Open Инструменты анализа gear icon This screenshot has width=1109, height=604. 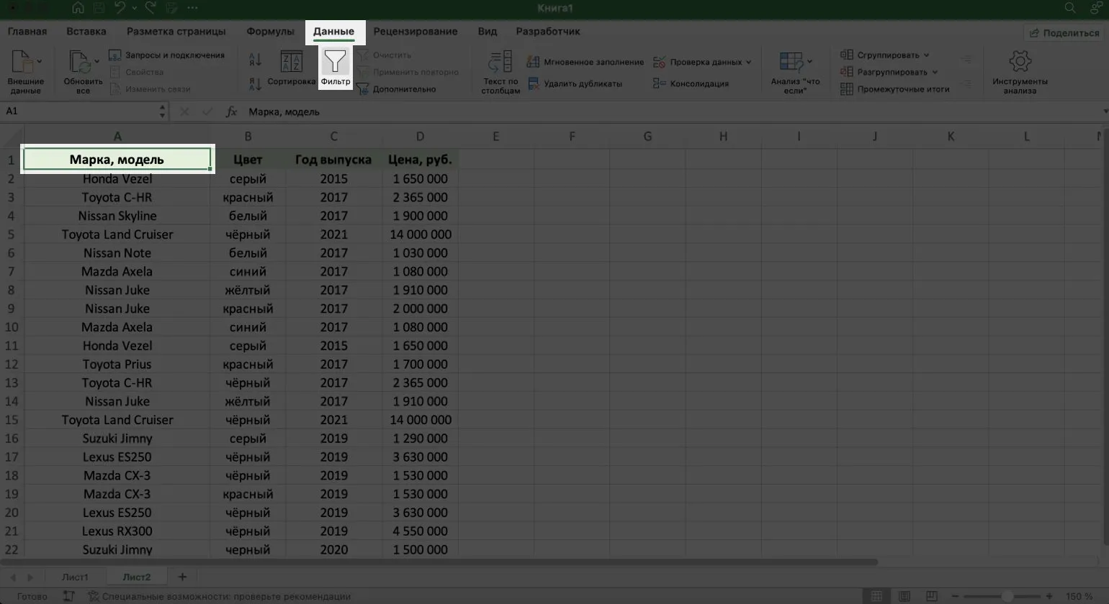(1020, 63)
